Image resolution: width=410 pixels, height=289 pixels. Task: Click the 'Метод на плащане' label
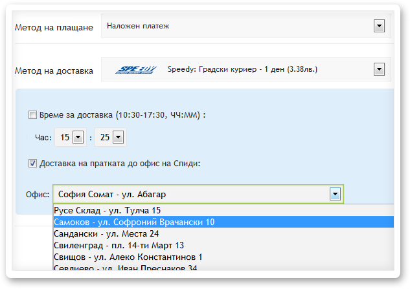[x=54, y=27]
